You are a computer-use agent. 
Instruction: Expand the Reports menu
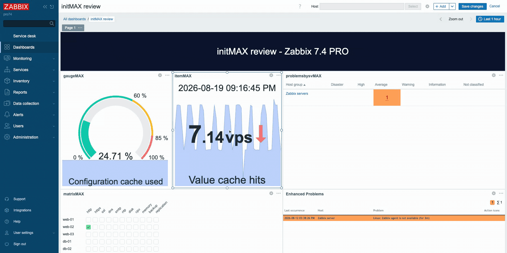click(29, 92)
